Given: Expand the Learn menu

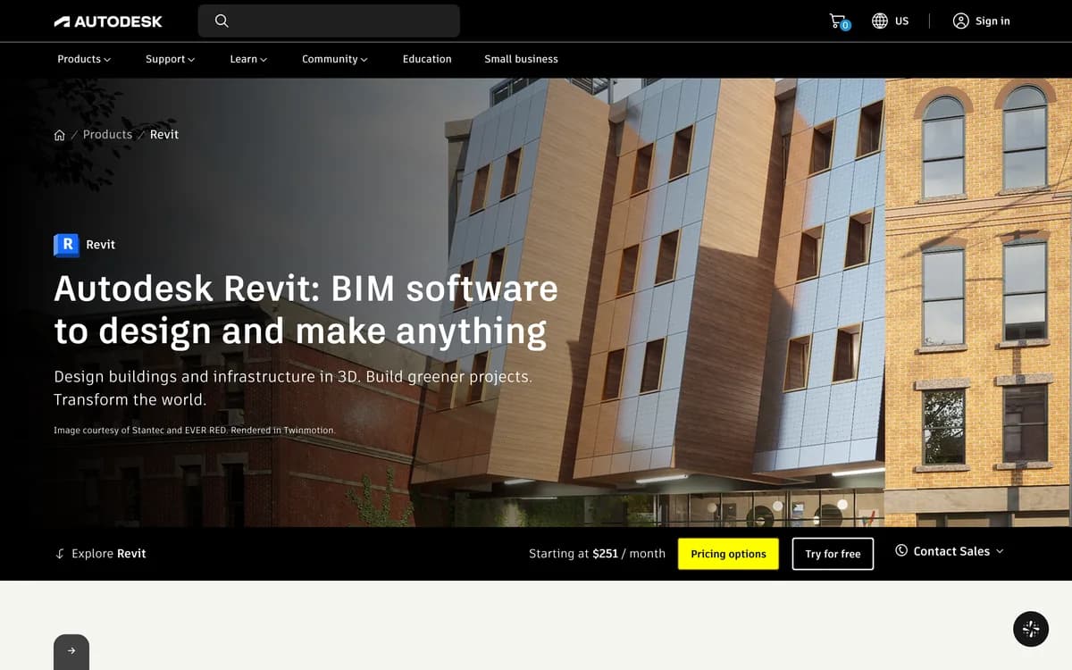Looking at the screenshot, I should pos(248,59).
